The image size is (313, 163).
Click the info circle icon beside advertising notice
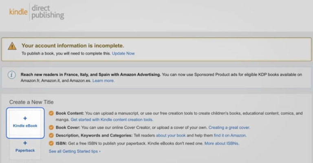tap(11, 75)
